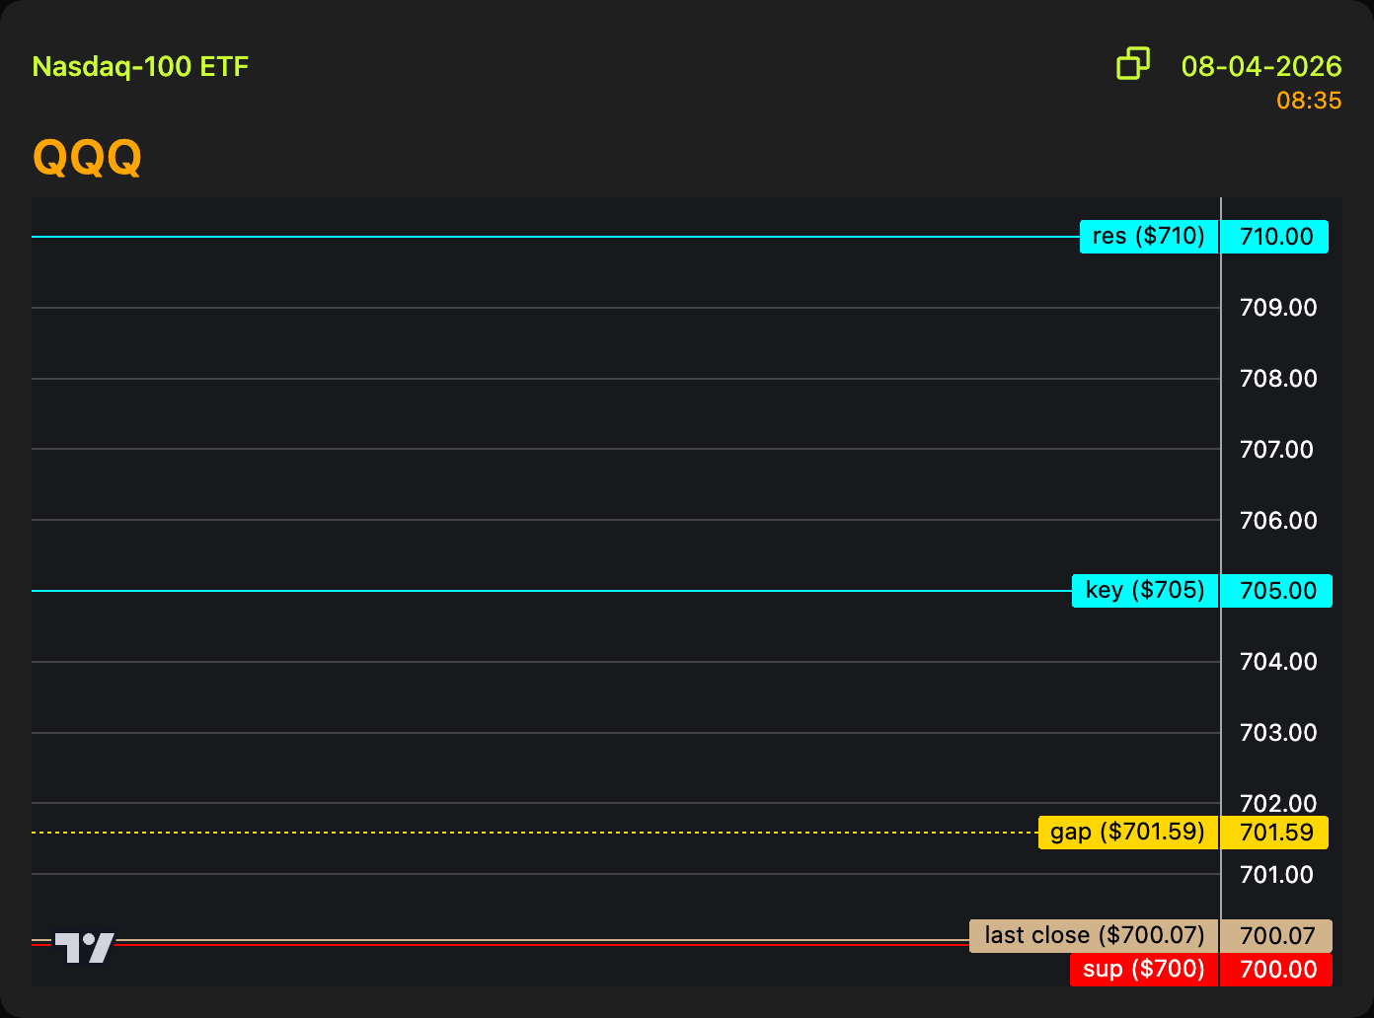This screenshot has height=1018, width=1374.
Task: Click the 700.00 red price tag
Action: (x=1276, y=970)
